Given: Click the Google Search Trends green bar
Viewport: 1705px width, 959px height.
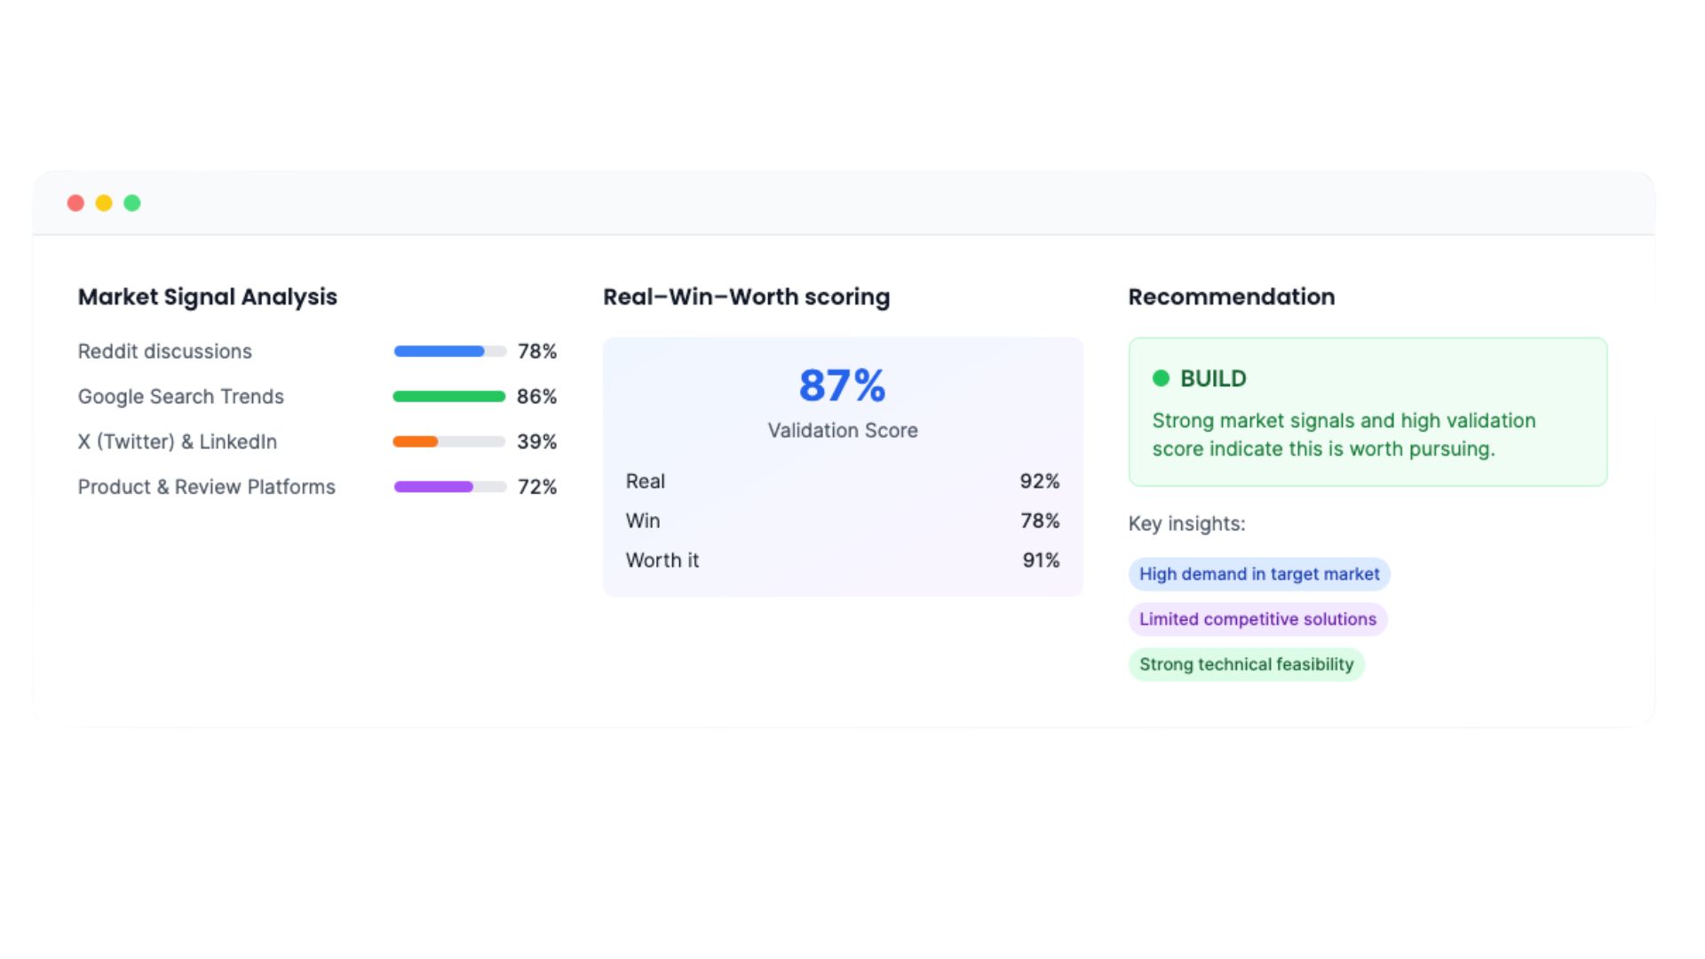Looking at the screenshot, I should [x=449, y=397].
